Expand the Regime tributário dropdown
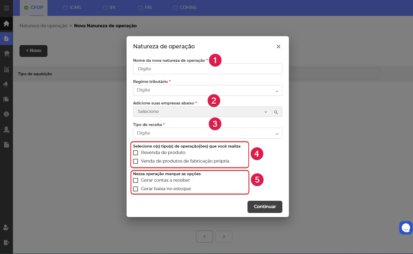This screenshot has height=254, width=413. (x=207, y=90)
